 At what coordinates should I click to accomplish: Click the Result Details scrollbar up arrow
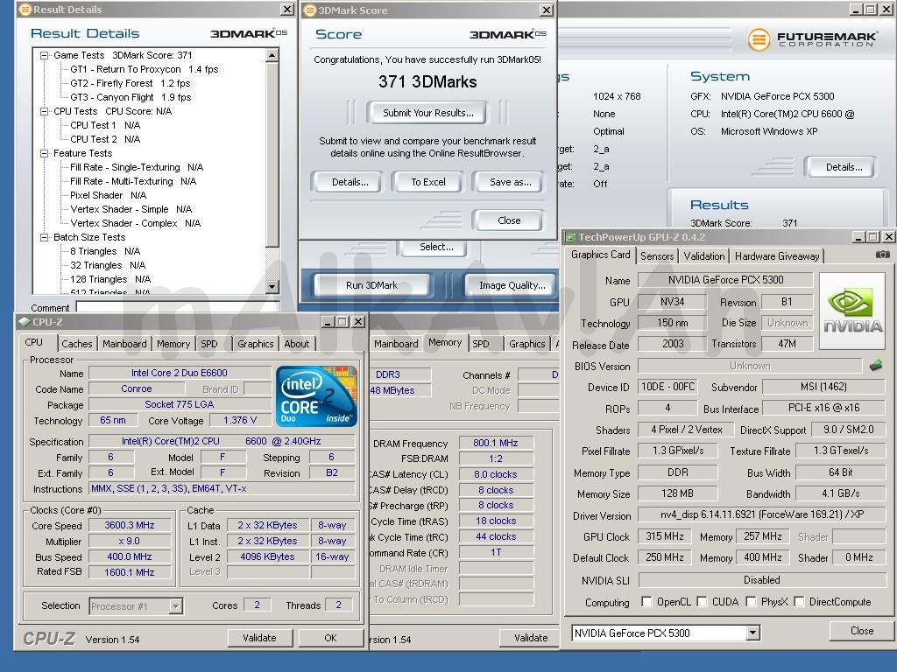[x=272, y=55]
